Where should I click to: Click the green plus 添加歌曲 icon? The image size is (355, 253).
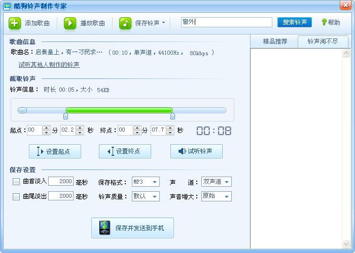pyautogui.click(x=16, y=23)
